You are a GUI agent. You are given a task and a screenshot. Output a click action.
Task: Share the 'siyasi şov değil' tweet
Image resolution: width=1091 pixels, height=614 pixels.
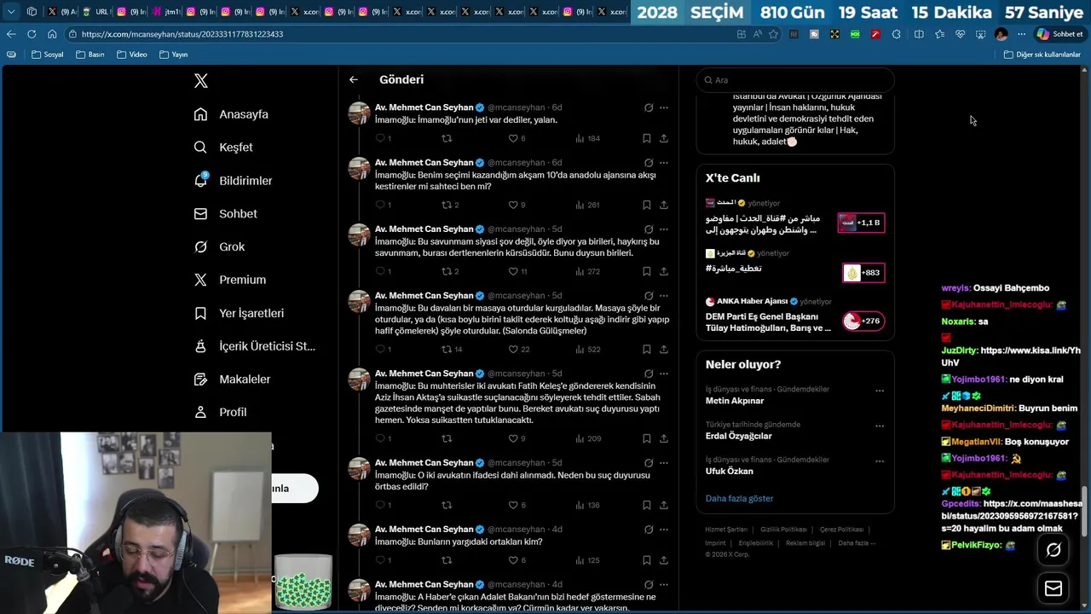click(664, 271)
